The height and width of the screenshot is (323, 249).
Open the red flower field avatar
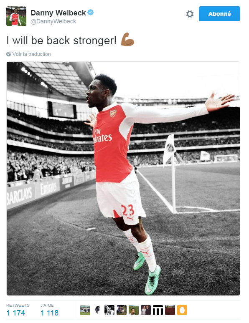(x=170, y=310)
